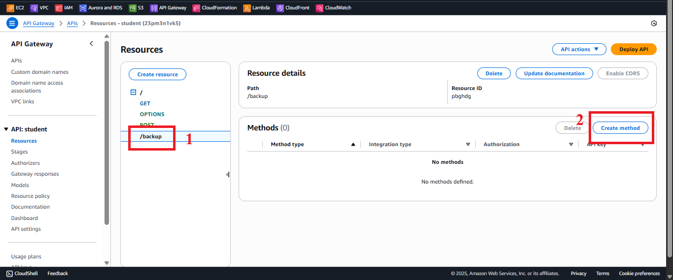Select the GET method in tree
673x280 pixels.
(145, 103)
